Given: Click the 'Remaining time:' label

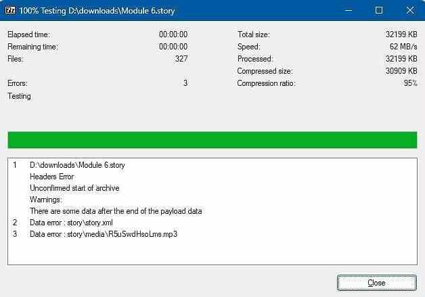Looking at the screenshot, I should tap(32, 47).
